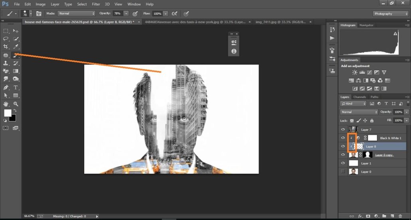Viewport: 411px width, 220px height.
Task: Select the Gradient tool
Action: [x=16, y=71]
